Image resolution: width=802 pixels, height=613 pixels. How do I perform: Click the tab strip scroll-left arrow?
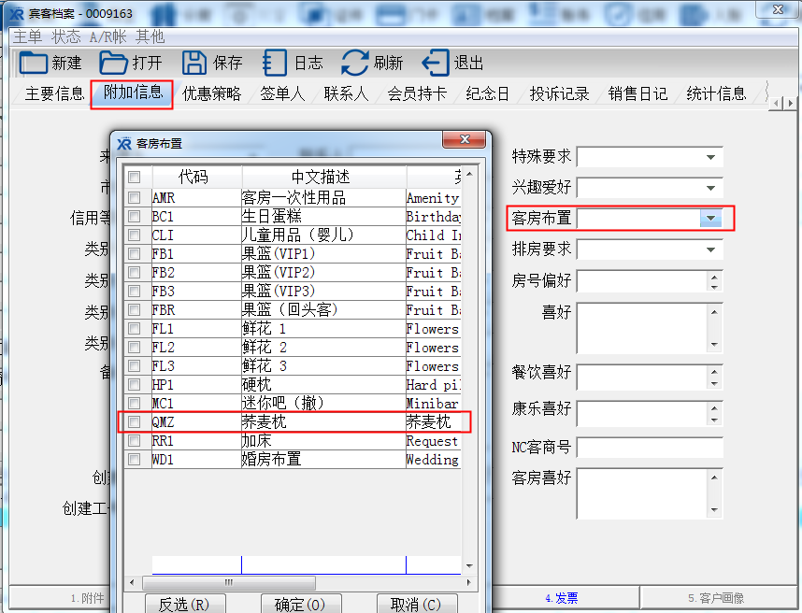click(777, 104)
